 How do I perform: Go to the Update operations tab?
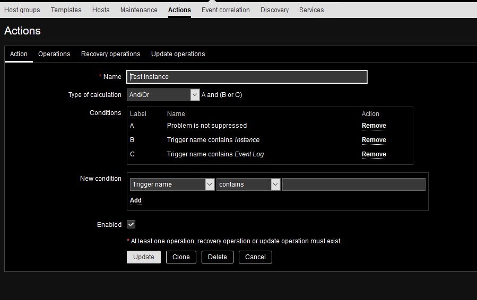click(x=178, y=54)
